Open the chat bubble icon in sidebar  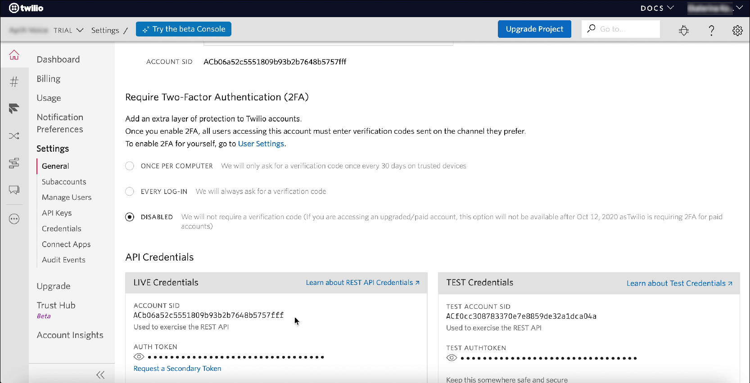pyautogui.click(x=14, y=190)
